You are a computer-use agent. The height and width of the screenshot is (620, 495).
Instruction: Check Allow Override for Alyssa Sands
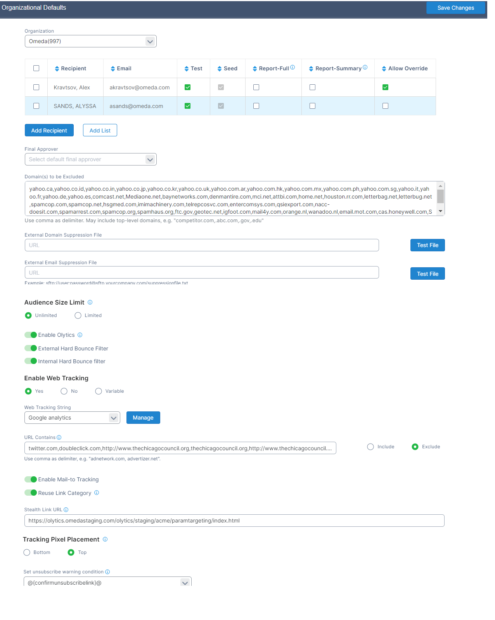tap(385, 106)
